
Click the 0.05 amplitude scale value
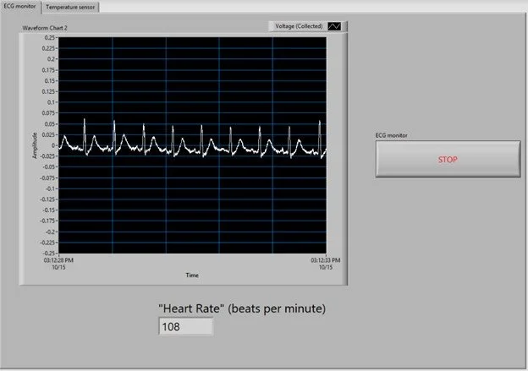(x=49, y=124)
